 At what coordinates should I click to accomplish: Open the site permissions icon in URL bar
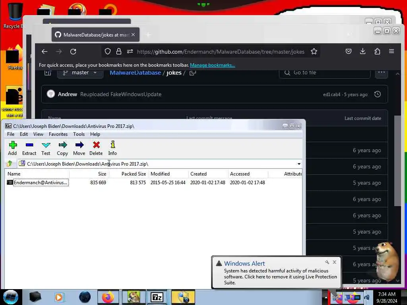pos(130,52)
